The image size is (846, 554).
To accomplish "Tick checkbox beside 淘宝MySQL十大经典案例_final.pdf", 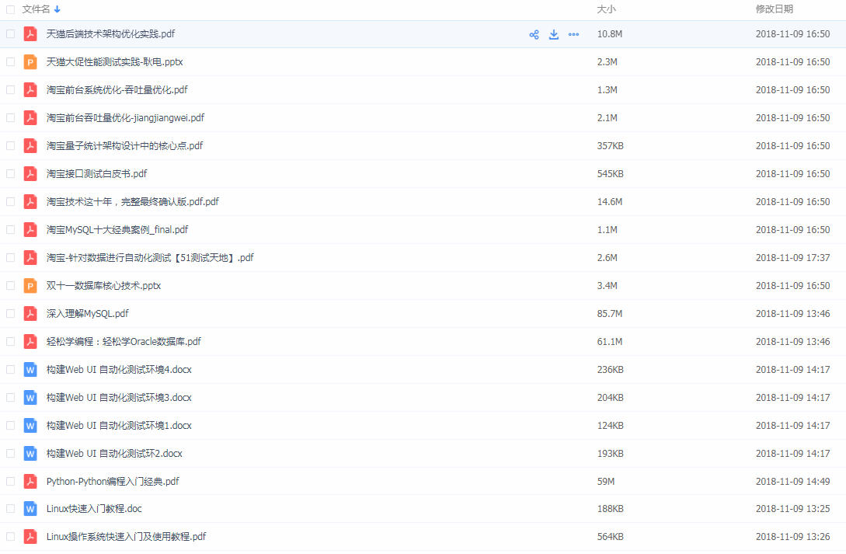I will coord(10,230).
